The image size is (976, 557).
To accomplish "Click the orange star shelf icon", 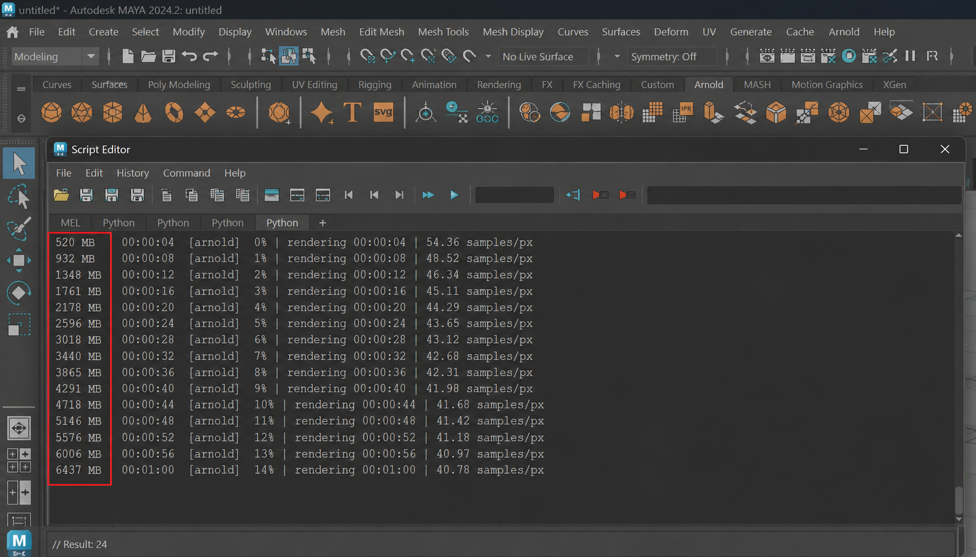I will 322,112.
